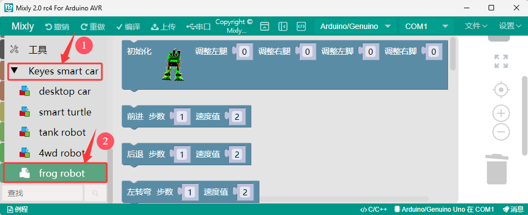Click the smart turtle block icon
Image resolution: width=528 pixels, height=215 pixels.
pos(25,112)
